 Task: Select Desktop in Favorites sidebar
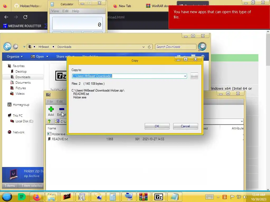coord(21,72)
